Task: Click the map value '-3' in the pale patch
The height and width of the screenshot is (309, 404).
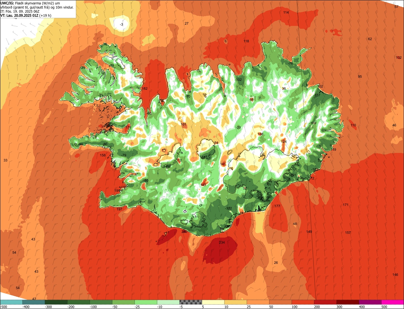Action: (x=122, y=24)
